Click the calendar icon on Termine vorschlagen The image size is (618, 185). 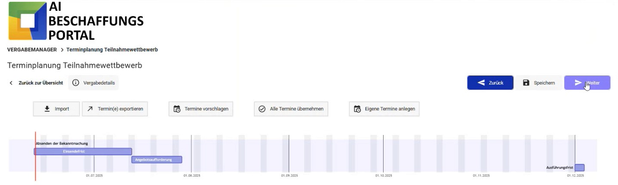(177, 109)
